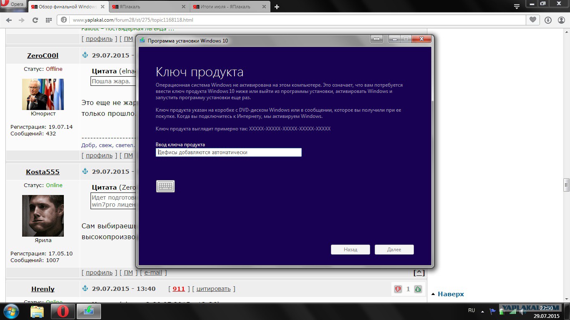Click the site info globe icon
Screen dimensions: 570x320
point(64,20)
